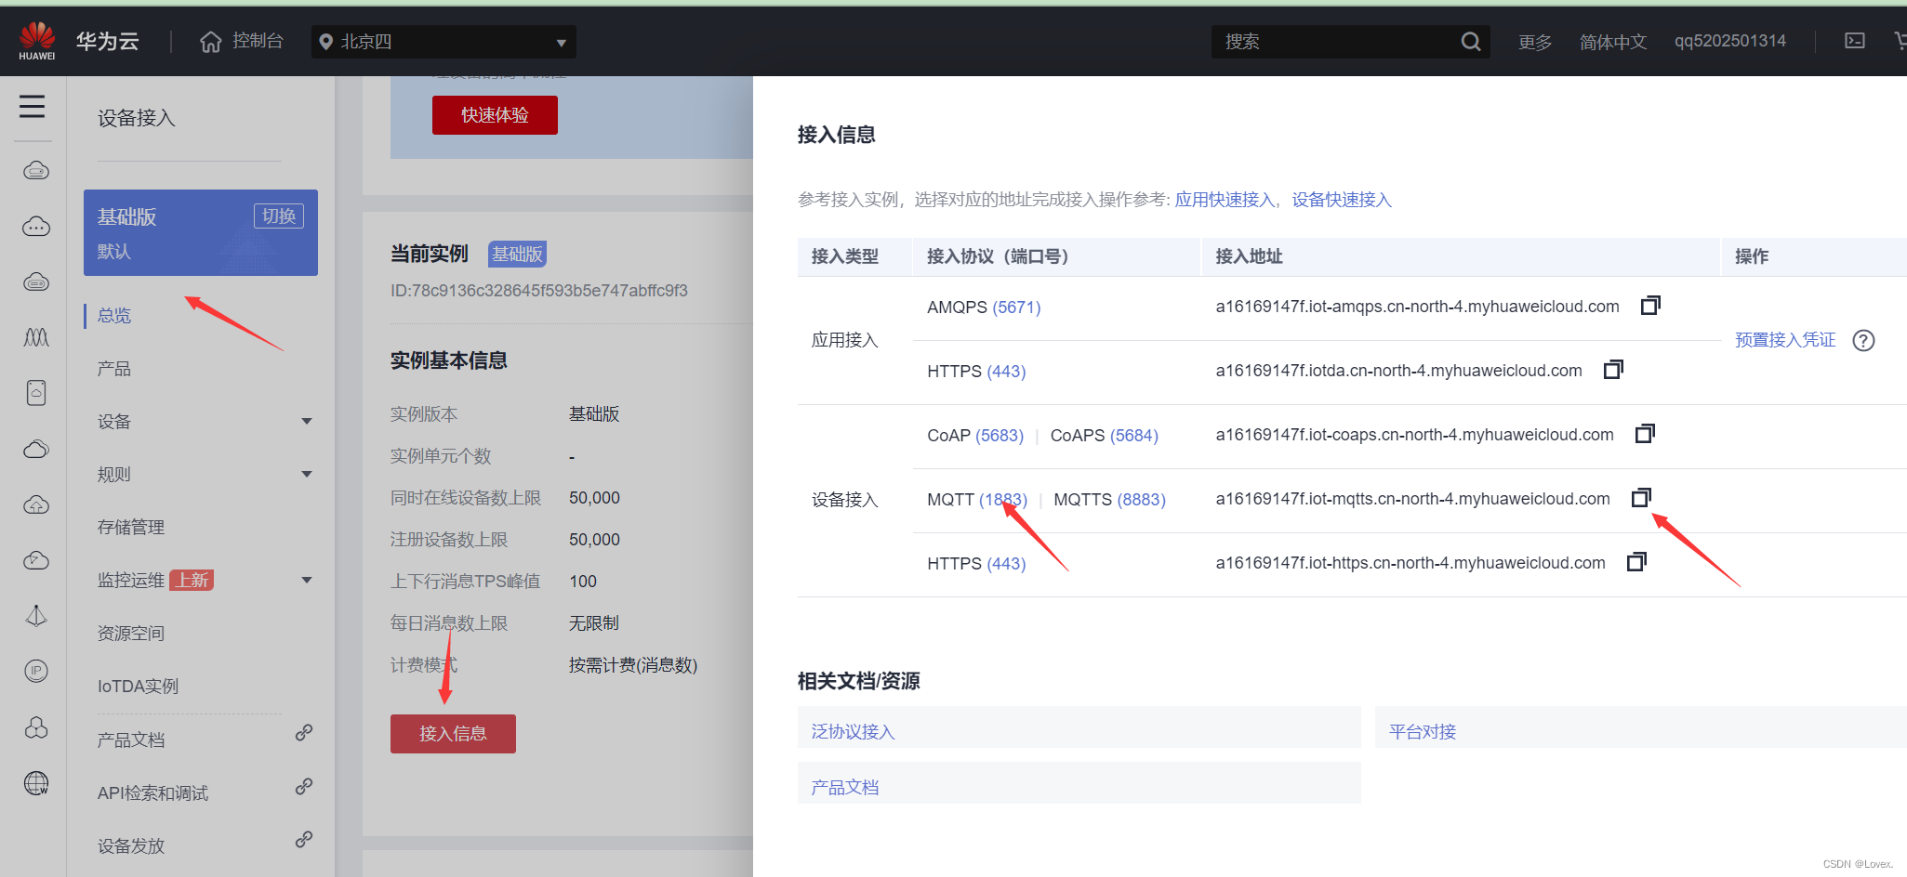Click the 切换 instance switch button
The width and height of the screenshot is (1907, 877).
(x=279, y=216)
